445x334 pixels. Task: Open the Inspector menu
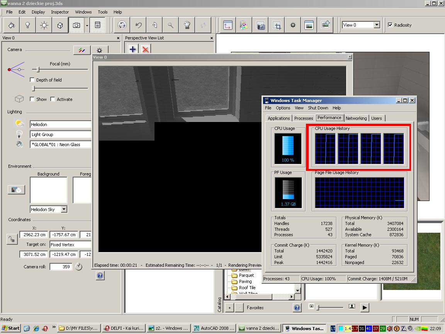60,12
